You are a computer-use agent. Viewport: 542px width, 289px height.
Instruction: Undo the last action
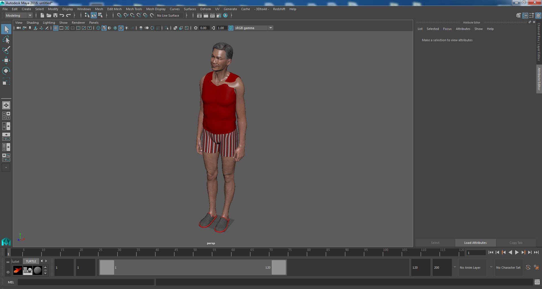[x=62, y=16]
